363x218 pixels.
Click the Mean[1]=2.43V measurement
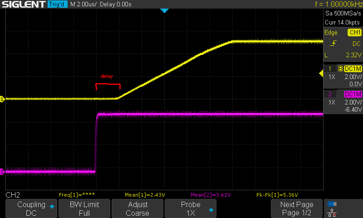click(145, 195)
